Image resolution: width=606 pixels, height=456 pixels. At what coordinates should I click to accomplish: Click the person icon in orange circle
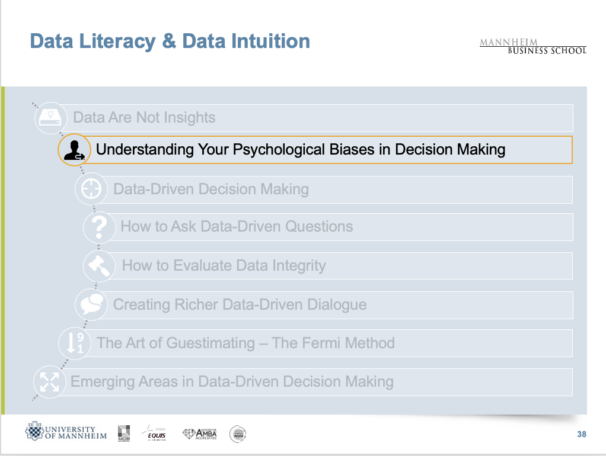(73, 150)
